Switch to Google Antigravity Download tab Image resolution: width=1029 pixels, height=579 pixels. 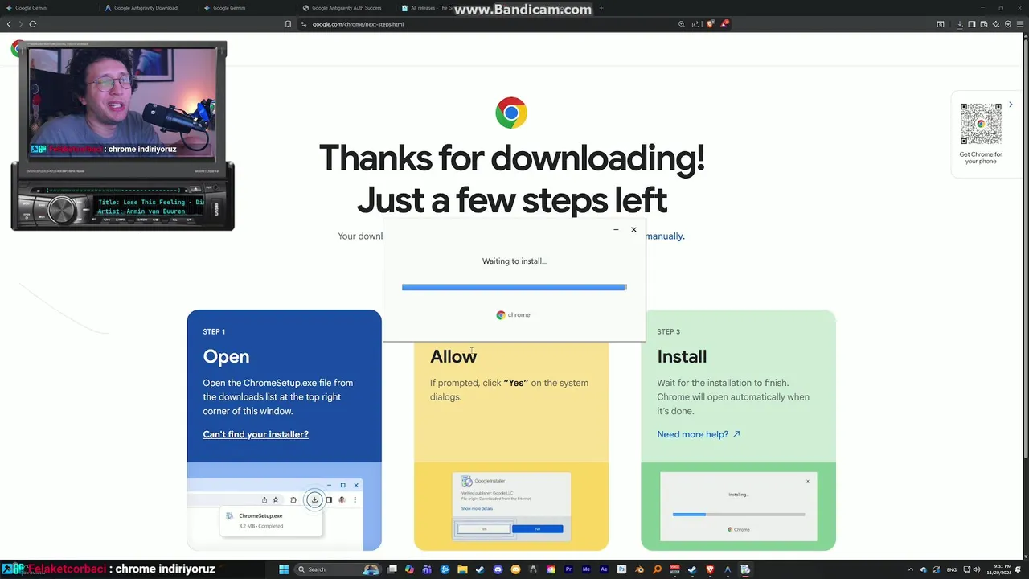tap(147, 8)
